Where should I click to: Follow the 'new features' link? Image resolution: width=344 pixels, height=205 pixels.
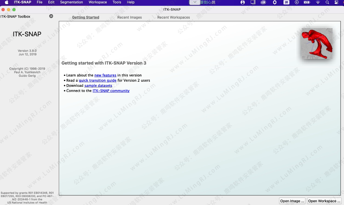105,75
